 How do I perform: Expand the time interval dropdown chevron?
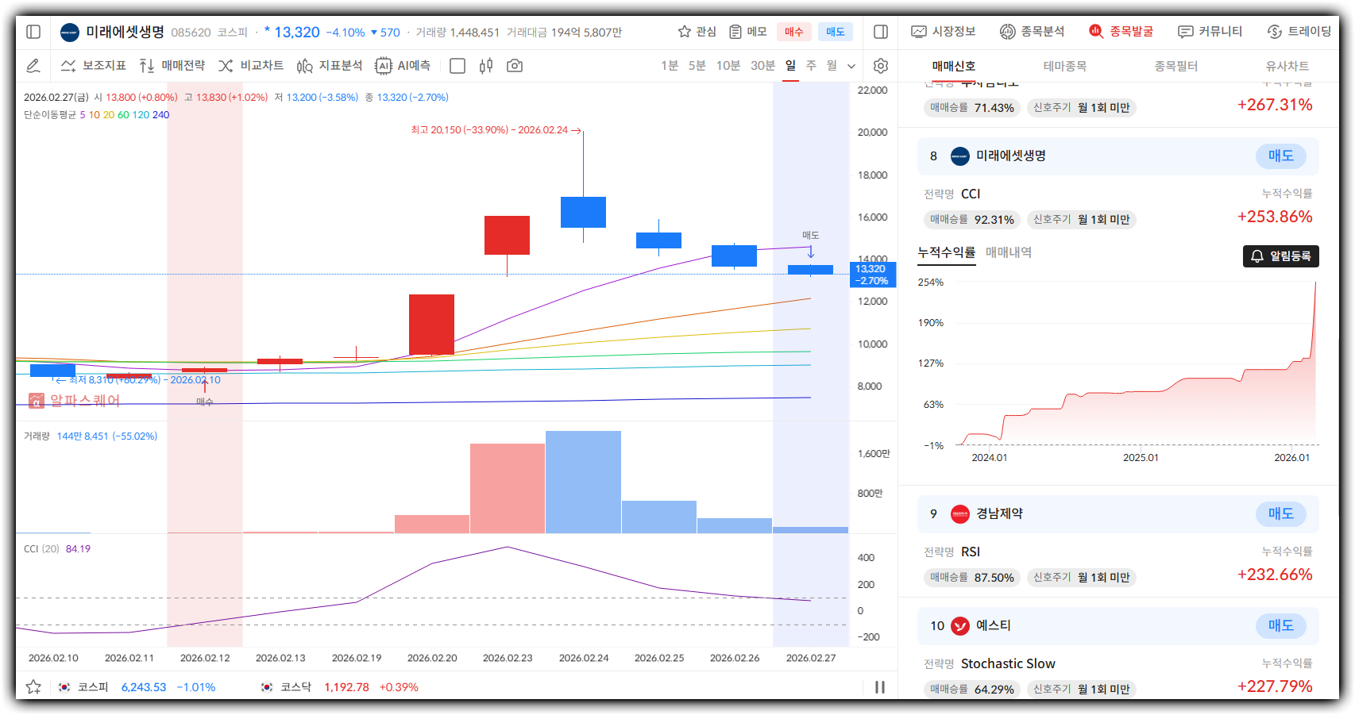851,66
